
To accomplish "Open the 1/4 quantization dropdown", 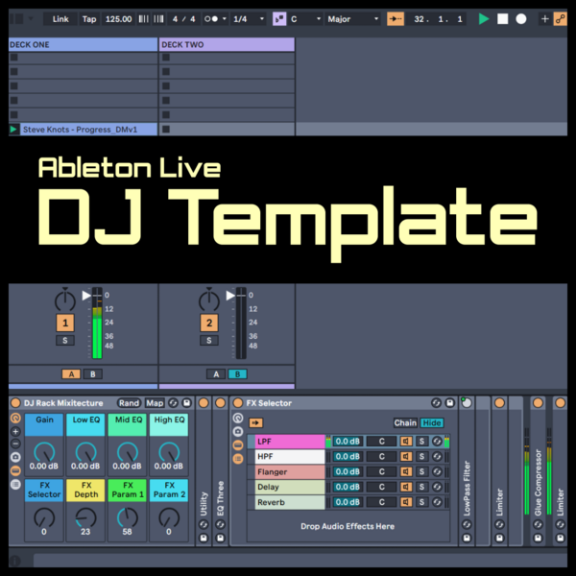I will point(249,19).
